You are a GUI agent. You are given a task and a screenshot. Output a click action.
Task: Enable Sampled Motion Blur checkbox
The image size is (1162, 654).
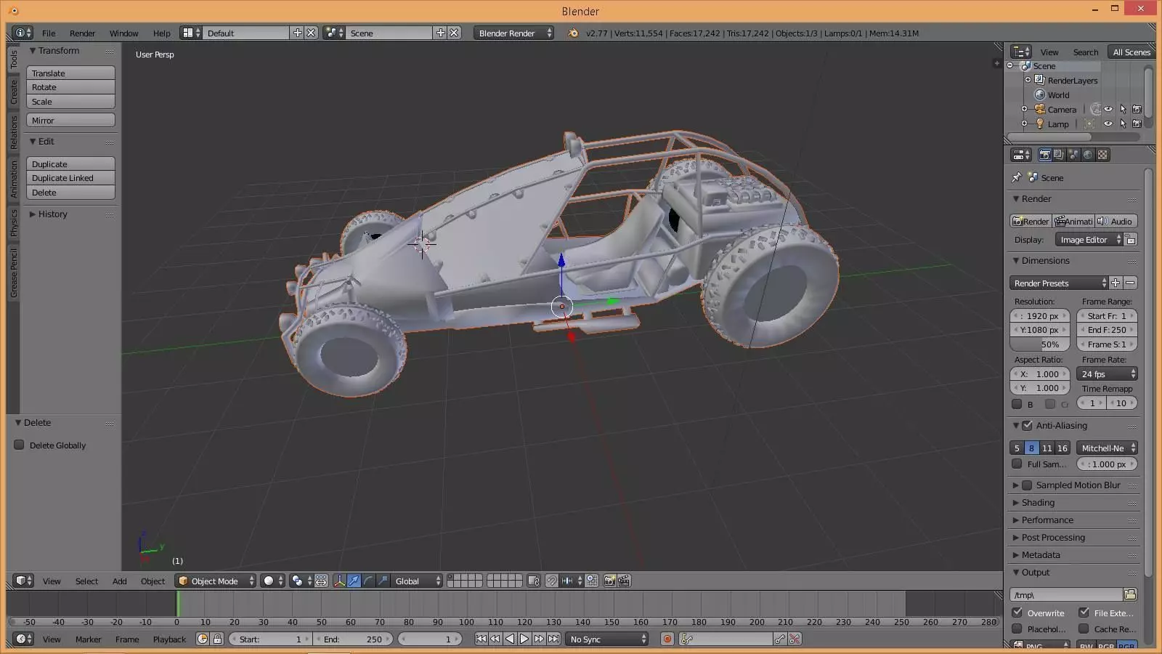[1027, 485]
